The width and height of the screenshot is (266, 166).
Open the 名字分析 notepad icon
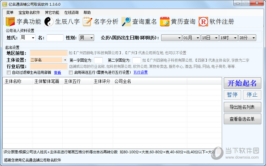coord(87,22)
